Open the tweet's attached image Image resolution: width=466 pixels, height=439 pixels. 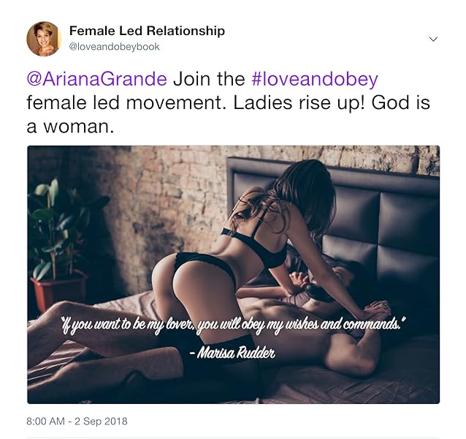pos(233,274)
